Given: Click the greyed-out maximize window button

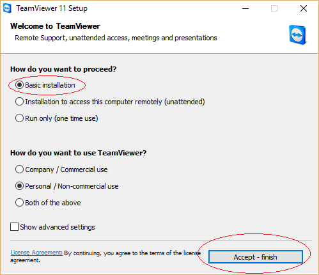Looking at the screenshot, I should pos(274,9).
